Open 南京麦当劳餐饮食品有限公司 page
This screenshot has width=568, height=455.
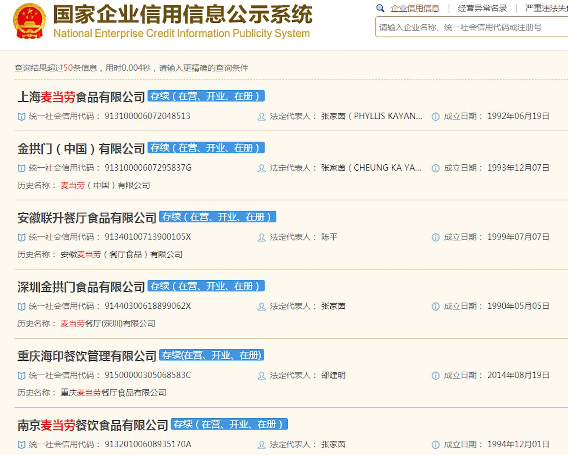92,425
